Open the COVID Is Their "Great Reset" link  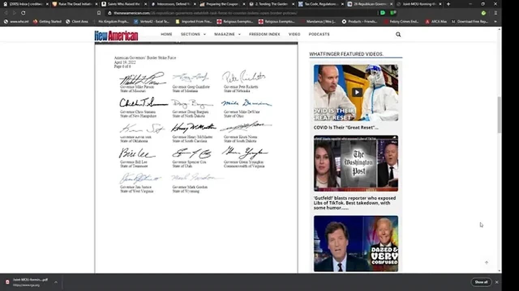(346, 128)
